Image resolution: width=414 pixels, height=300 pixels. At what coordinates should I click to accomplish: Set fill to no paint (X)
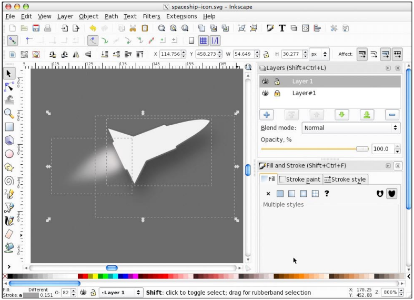click(268, 194)
